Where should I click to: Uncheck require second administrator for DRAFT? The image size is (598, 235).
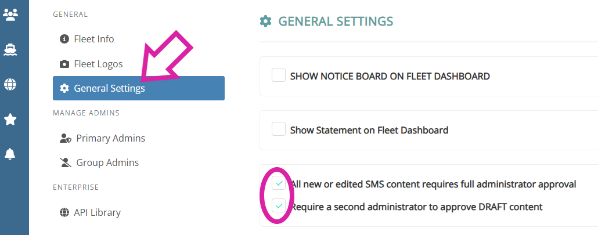[x=279, y=206]
